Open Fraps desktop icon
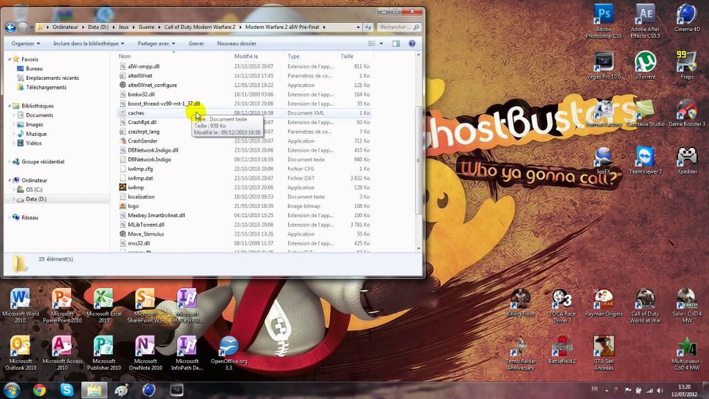 pos(687,65)
